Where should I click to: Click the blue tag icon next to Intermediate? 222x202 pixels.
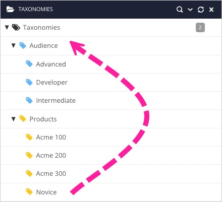click(x=29, y=100)
